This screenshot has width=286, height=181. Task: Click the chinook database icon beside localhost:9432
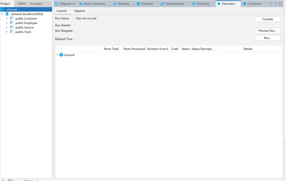tap(7, 14)
